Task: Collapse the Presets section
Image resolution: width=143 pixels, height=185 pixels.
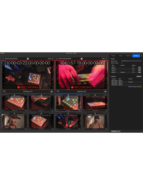Action: (x=110, y=59)
